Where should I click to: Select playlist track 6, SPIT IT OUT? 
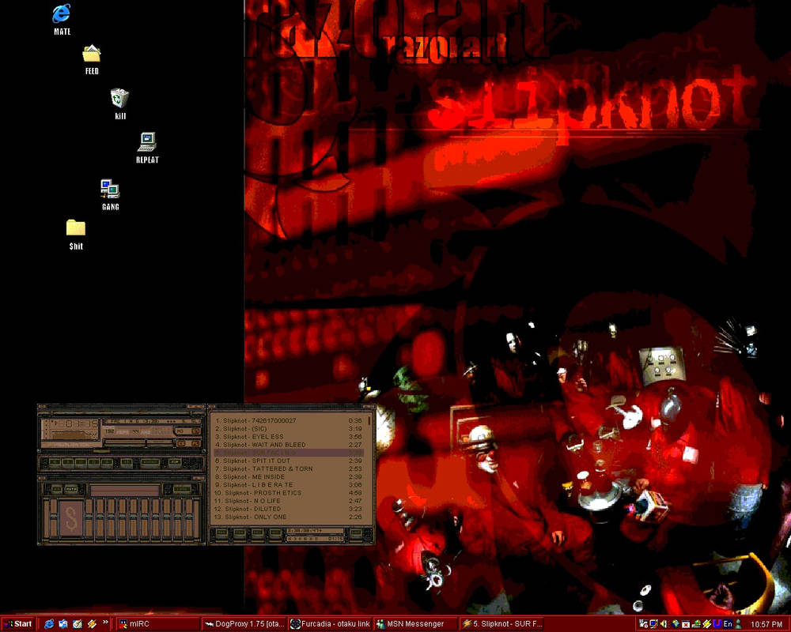(x=288, y=461)
